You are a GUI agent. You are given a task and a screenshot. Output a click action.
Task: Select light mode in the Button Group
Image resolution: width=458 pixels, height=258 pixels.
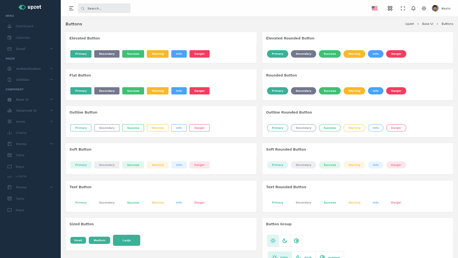click(273, 241)
